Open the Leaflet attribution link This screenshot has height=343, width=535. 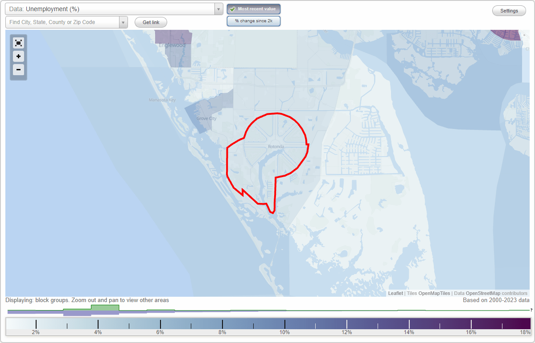point(395,293)
